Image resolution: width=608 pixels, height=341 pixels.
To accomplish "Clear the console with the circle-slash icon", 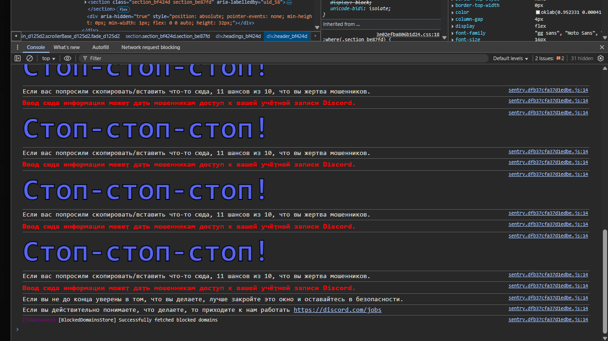I will (30, 58).
